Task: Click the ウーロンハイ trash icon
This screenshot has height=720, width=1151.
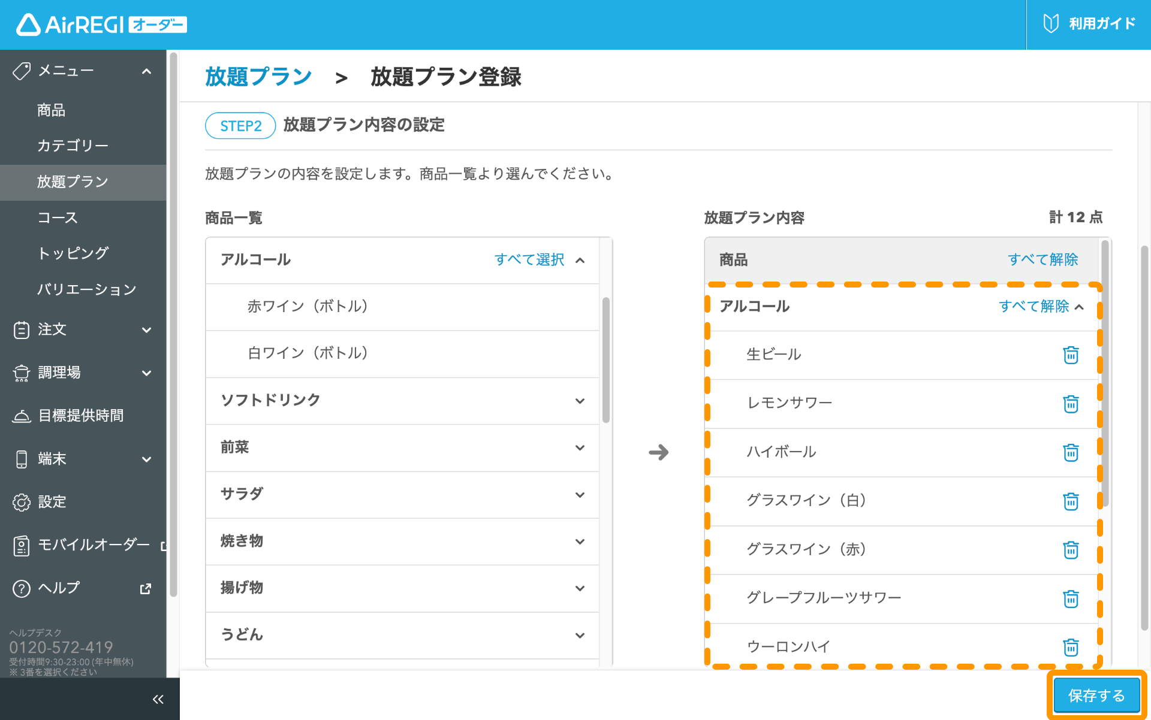Action: click(x=1071, y=647)
